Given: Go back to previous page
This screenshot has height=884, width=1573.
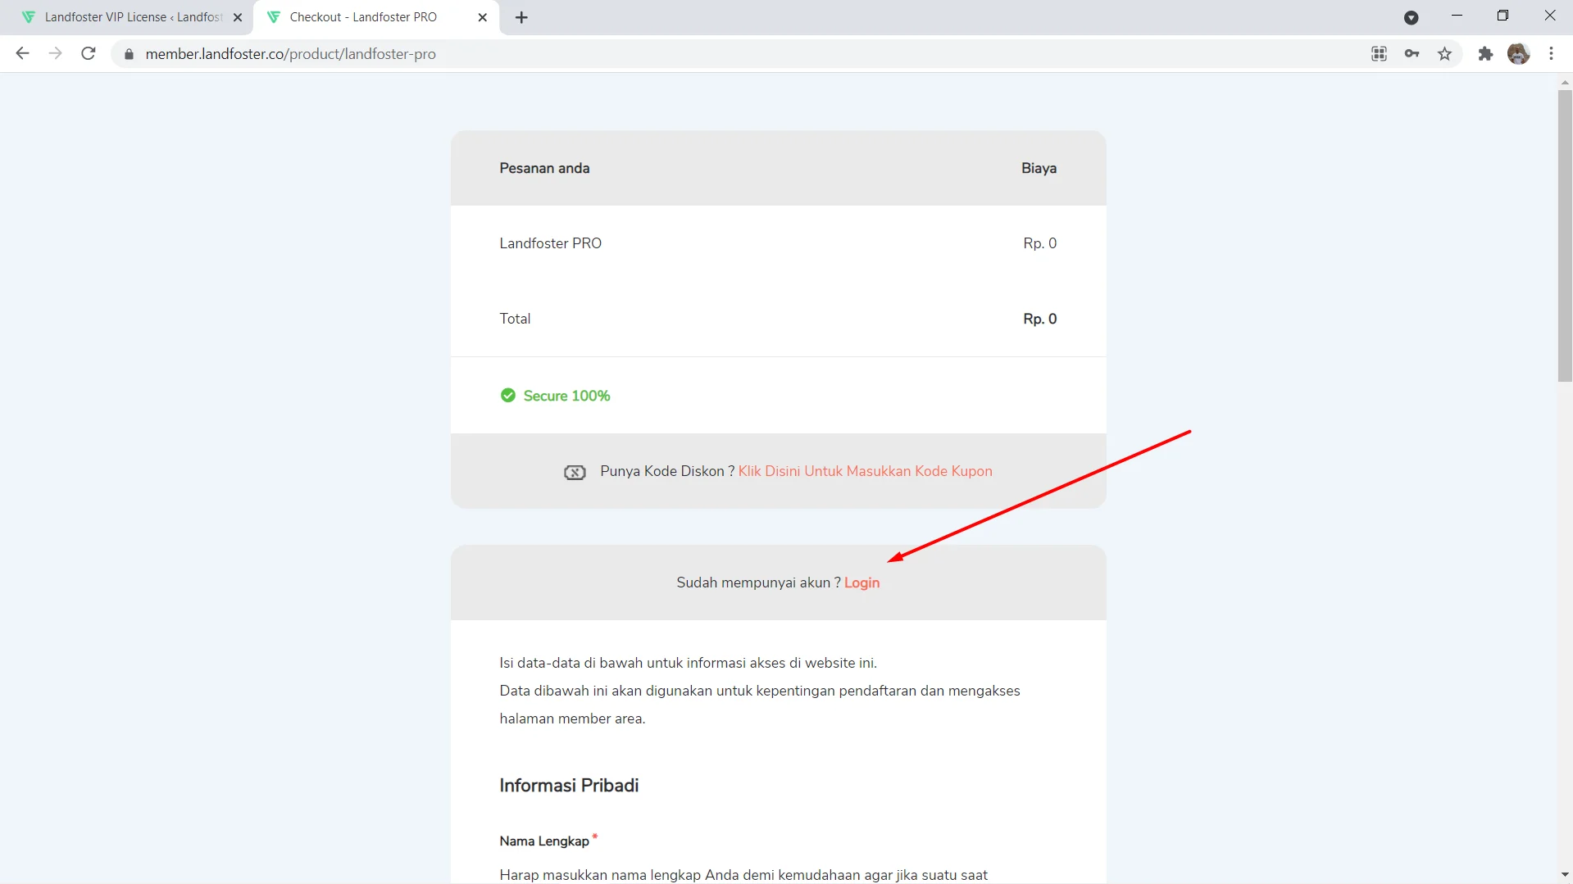Looking at the screenshot, I should pyautogui.click(x=22, y=54).
